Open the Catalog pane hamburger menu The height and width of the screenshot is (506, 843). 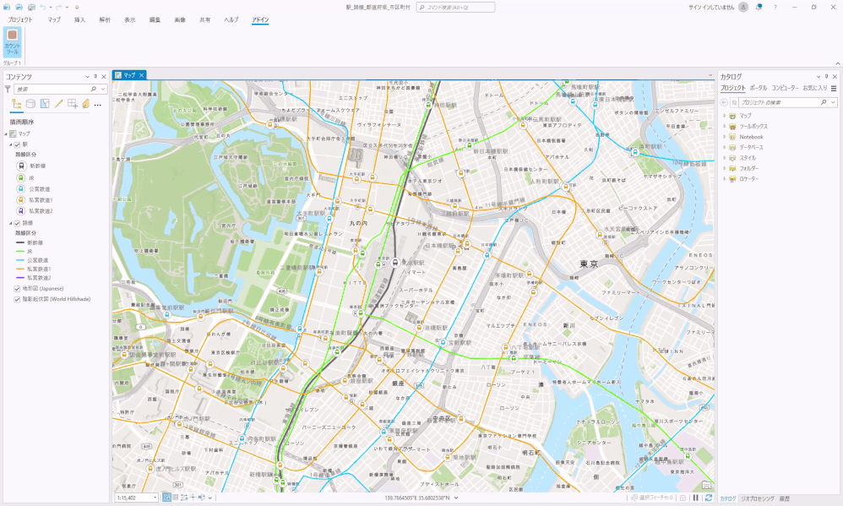click(x=834, y=88)
